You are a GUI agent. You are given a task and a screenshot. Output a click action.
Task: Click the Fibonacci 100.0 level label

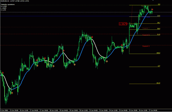tap(158, 53)
